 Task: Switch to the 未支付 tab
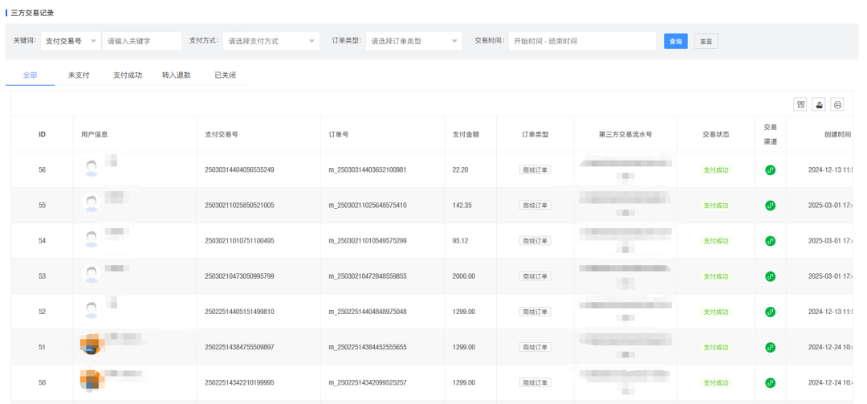79,75
